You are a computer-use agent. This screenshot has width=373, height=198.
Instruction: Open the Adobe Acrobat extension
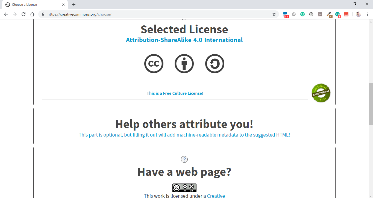pyautogui.click(x=320, y=14)
